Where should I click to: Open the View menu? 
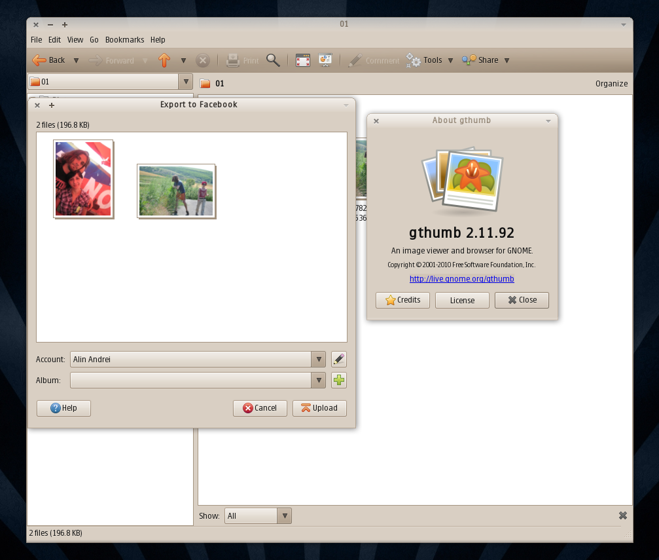pos(75,39)
